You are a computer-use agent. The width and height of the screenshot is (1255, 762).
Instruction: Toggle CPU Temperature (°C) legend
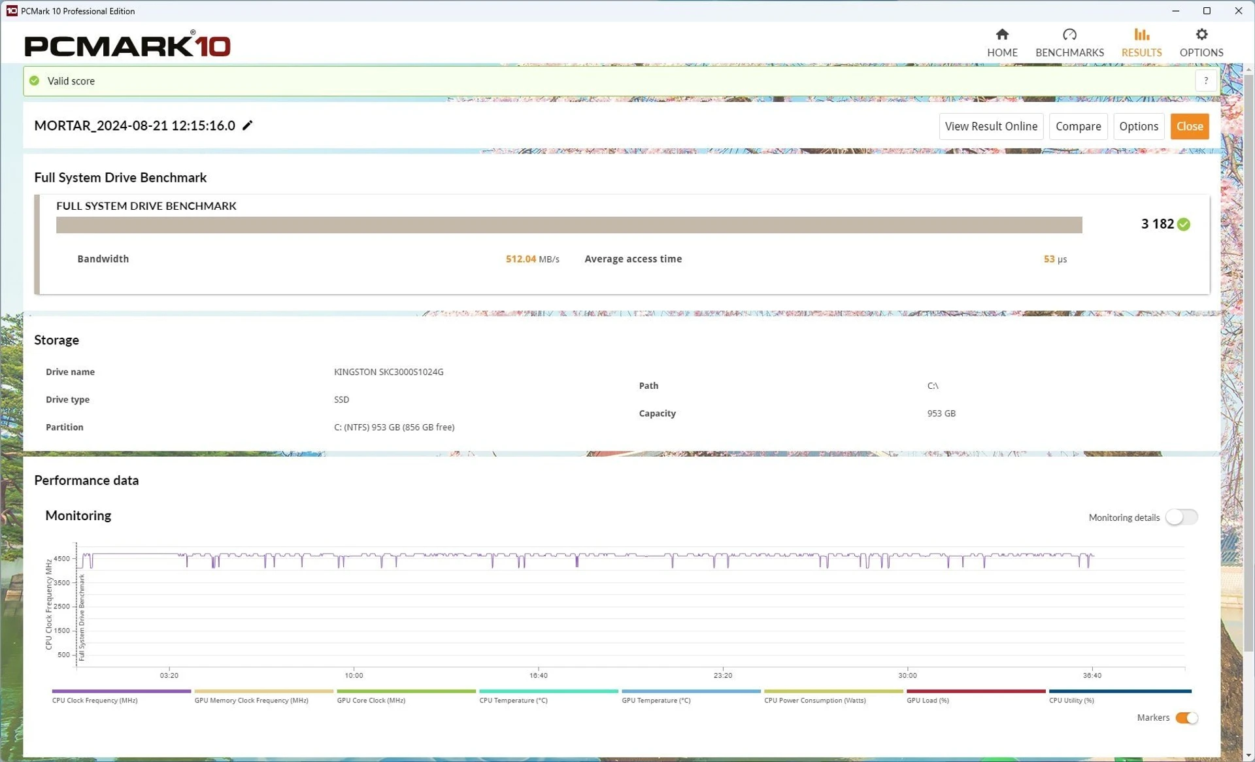pos(548,696)
